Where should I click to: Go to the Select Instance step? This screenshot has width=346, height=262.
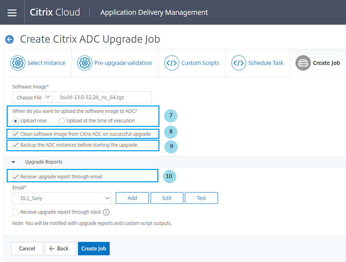37,63
